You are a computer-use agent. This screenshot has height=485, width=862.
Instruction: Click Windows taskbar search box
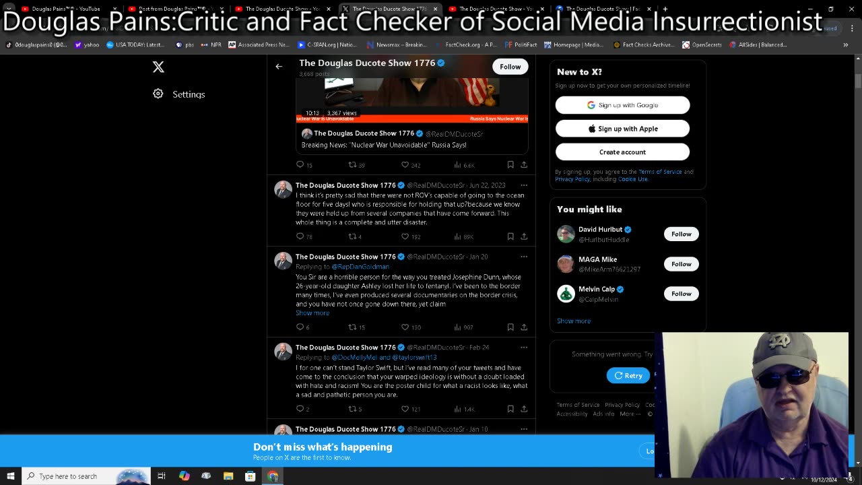pyautogui.click(x=86, y=476)
